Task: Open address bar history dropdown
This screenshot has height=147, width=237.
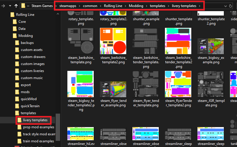Action: (225, 6)
